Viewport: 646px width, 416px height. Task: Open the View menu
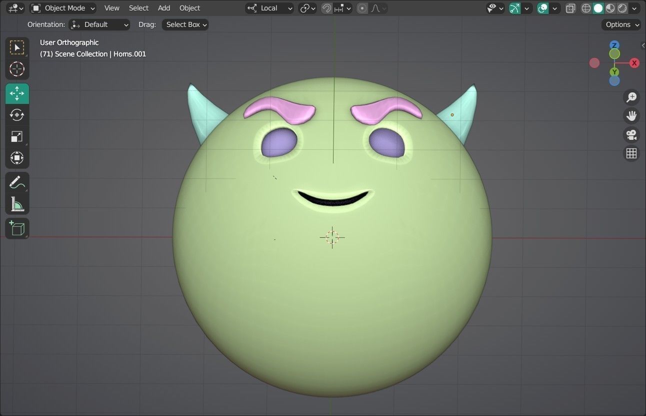pos(111,8)
